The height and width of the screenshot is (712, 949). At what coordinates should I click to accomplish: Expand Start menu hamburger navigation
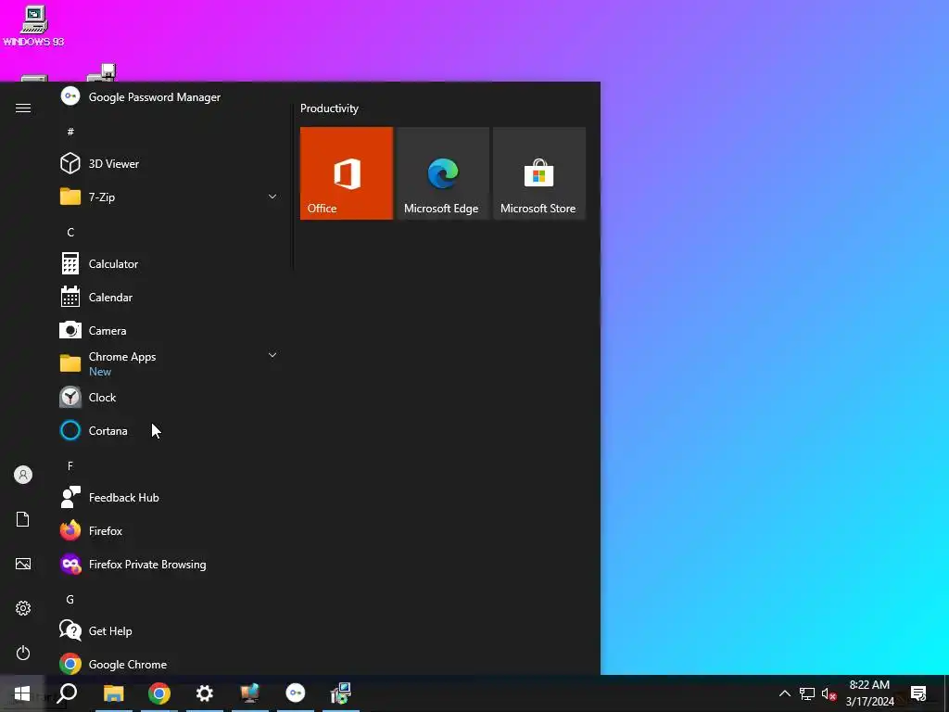[x=23, y=108]
